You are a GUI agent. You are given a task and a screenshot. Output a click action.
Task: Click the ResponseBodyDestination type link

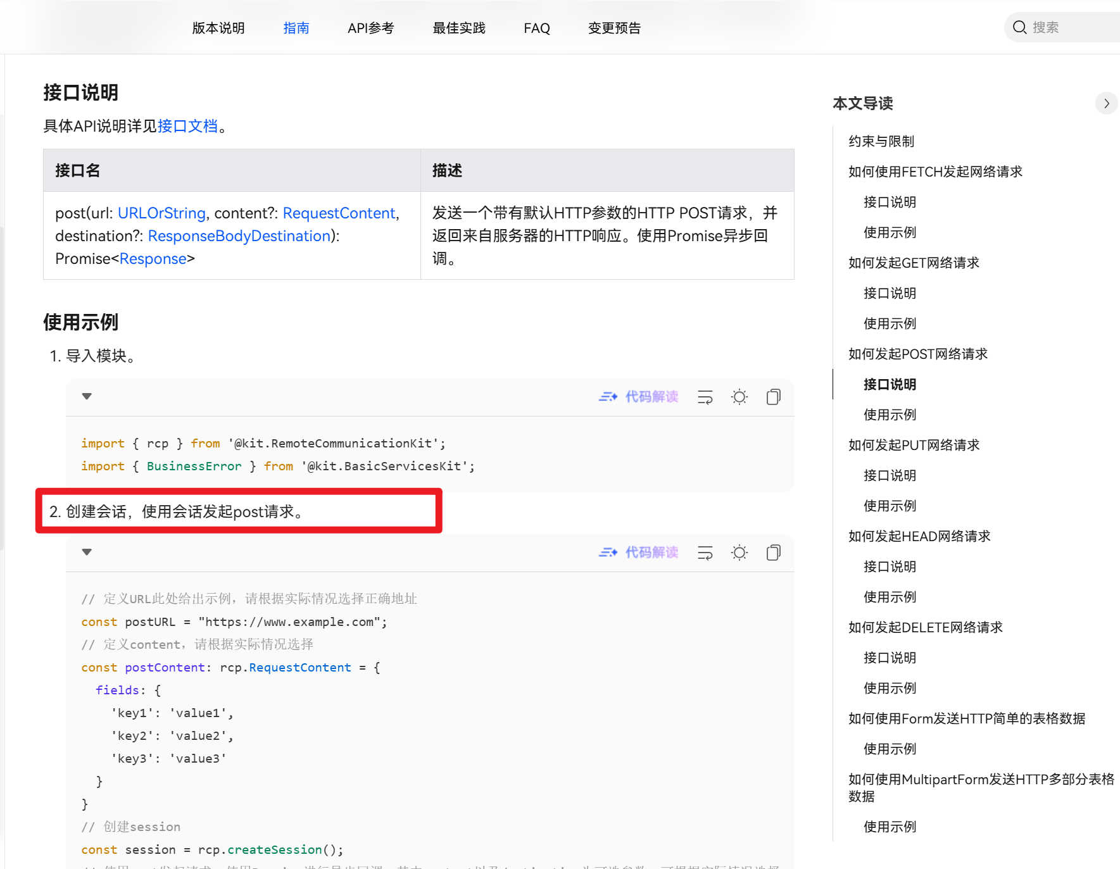239,236
